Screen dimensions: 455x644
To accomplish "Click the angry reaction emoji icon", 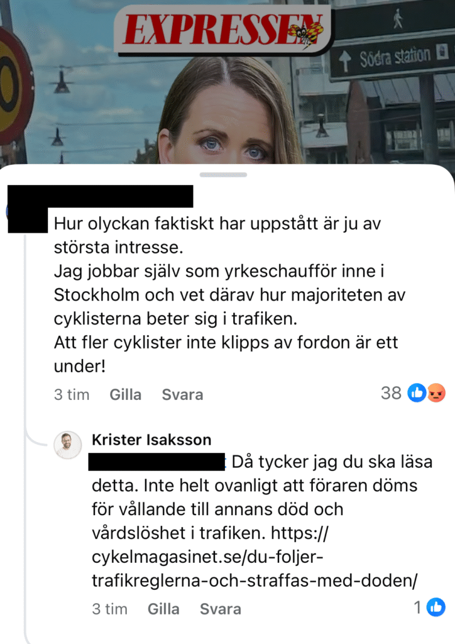I will pos(436,393).
